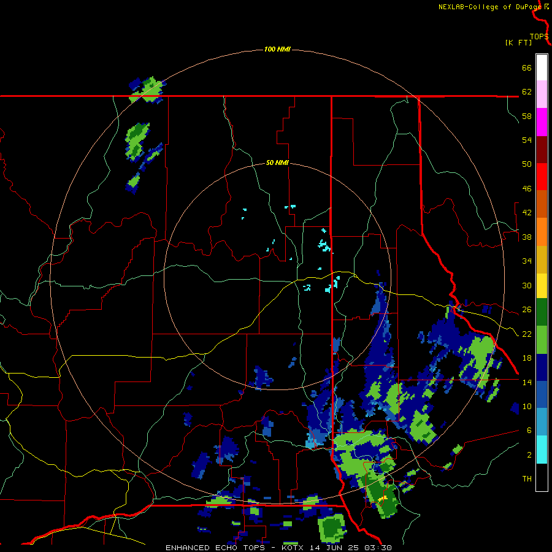Viewport: 552px width, 552px height.
Task: Click the 26 legend value
Action: [x=527, y=310]
